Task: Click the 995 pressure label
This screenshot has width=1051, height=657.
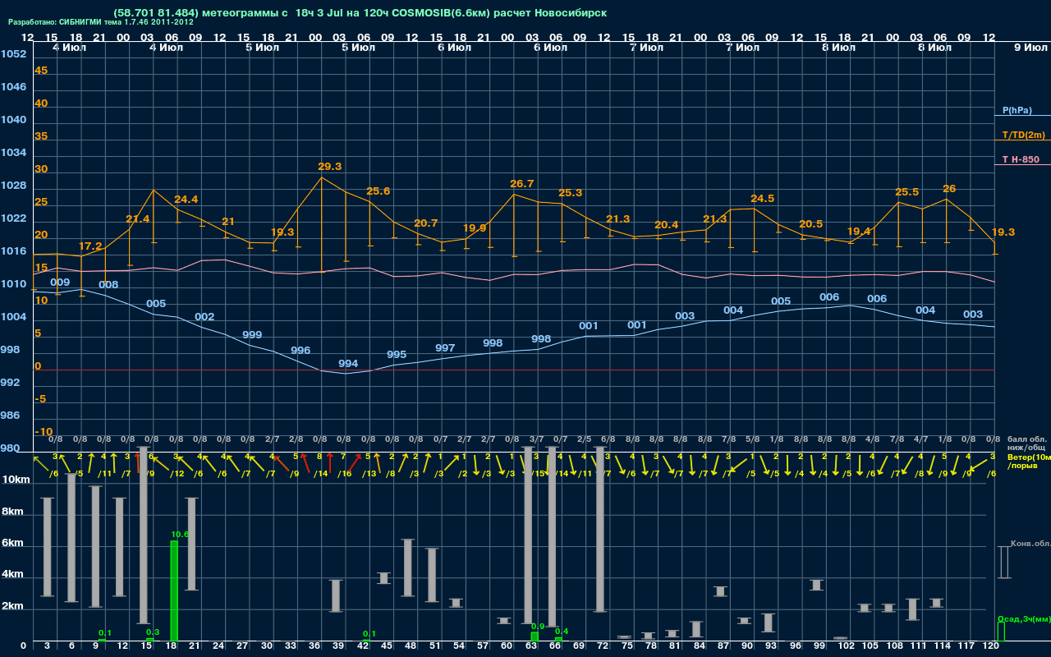Action: [397, 355]
